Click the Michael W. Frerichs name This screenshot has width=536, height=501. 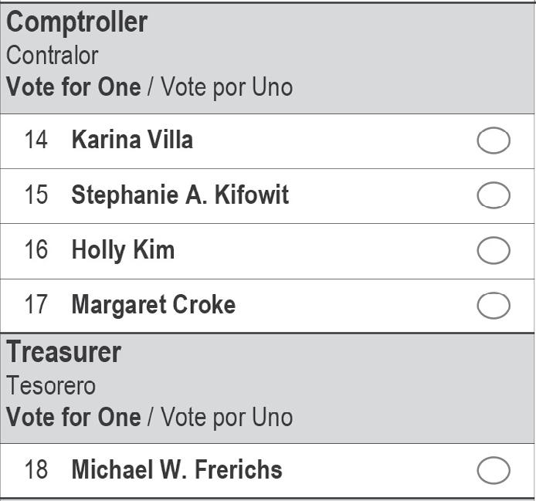pos(177,469)
